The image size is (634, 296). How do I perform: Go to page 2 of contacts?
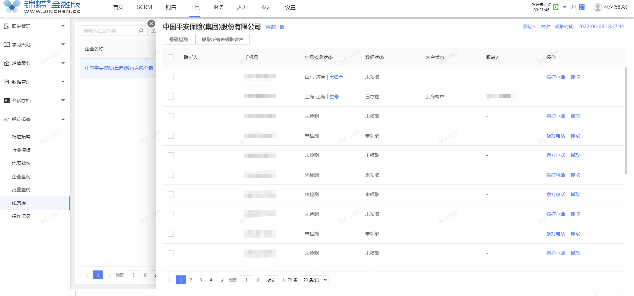coord(191,280)
